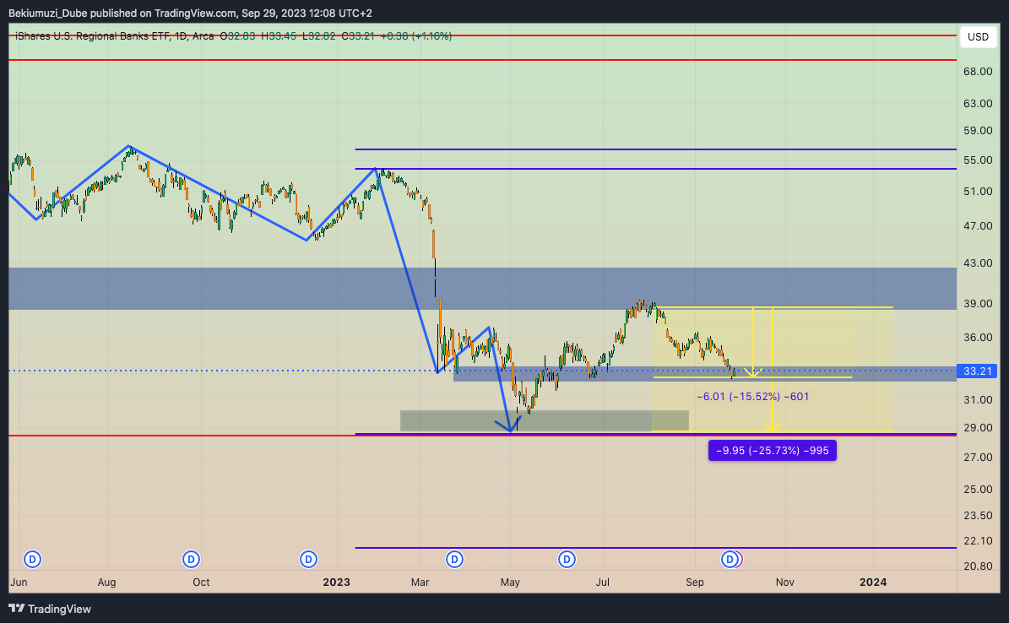Click the 25.00 price axis label
This screenshot has height=623, width=1009.
(x=978, y=490)
